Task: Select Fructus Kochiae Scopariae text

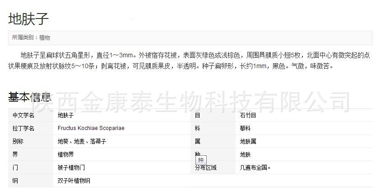Action: pyautogui.click(x=91, y=128)
